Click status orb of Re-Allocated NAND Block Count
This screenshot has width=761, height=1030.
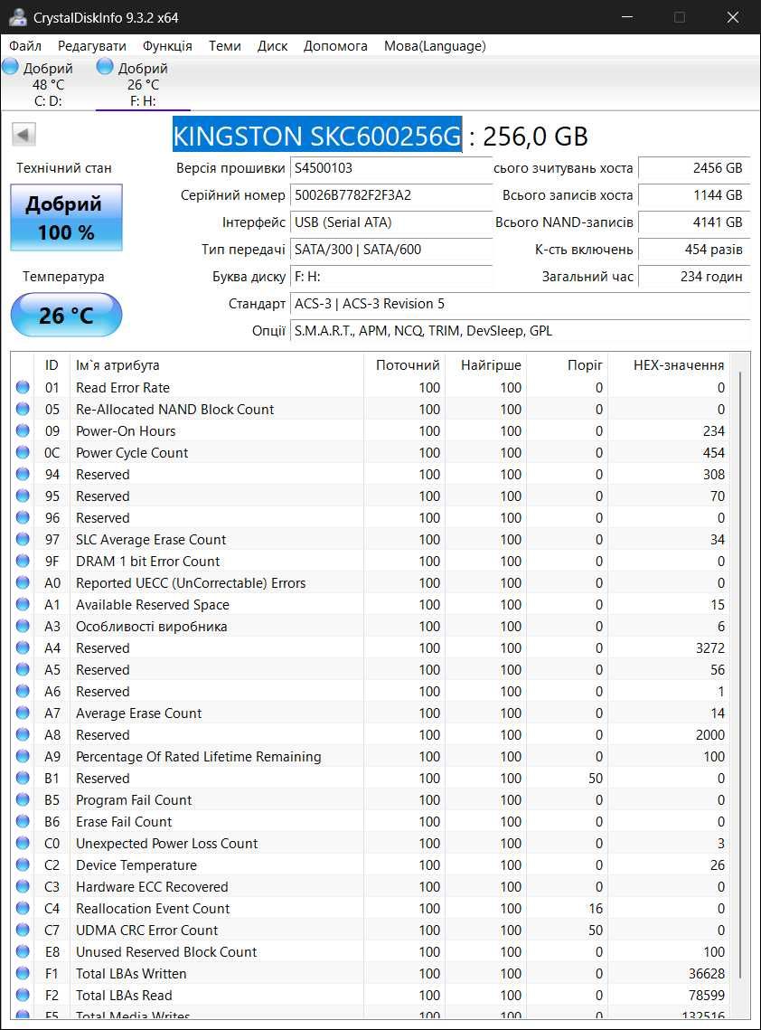tap(23, 409)
